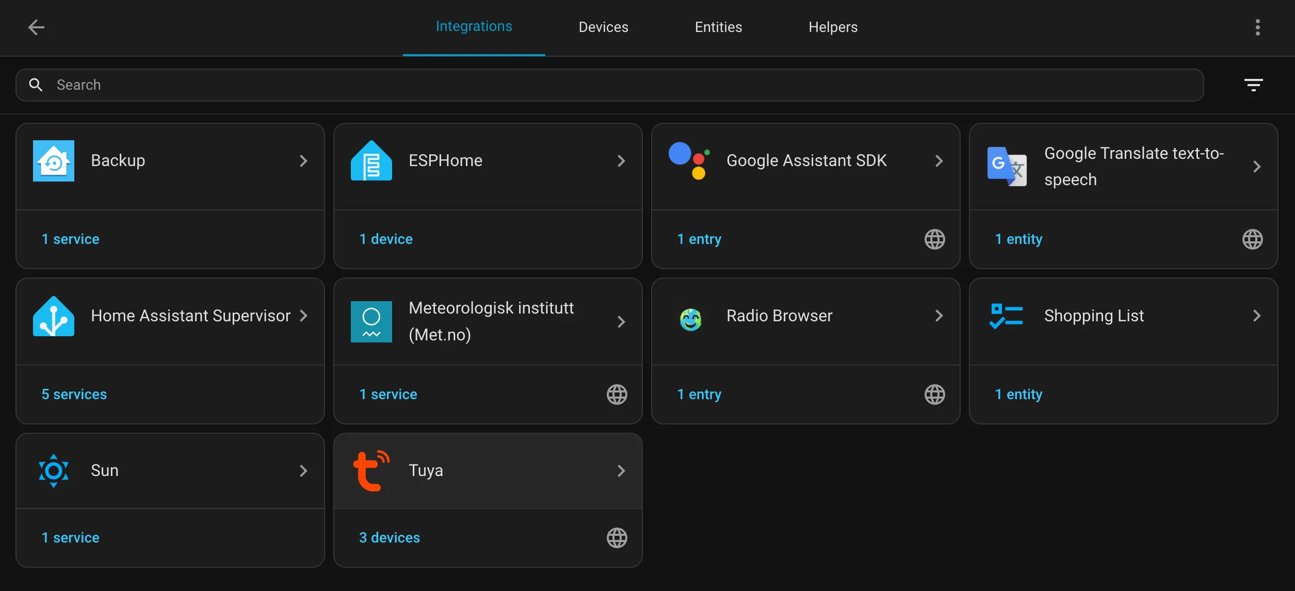1295x591 pixels.
Task: Expand the Backup integration chevron
Action: 303,161
